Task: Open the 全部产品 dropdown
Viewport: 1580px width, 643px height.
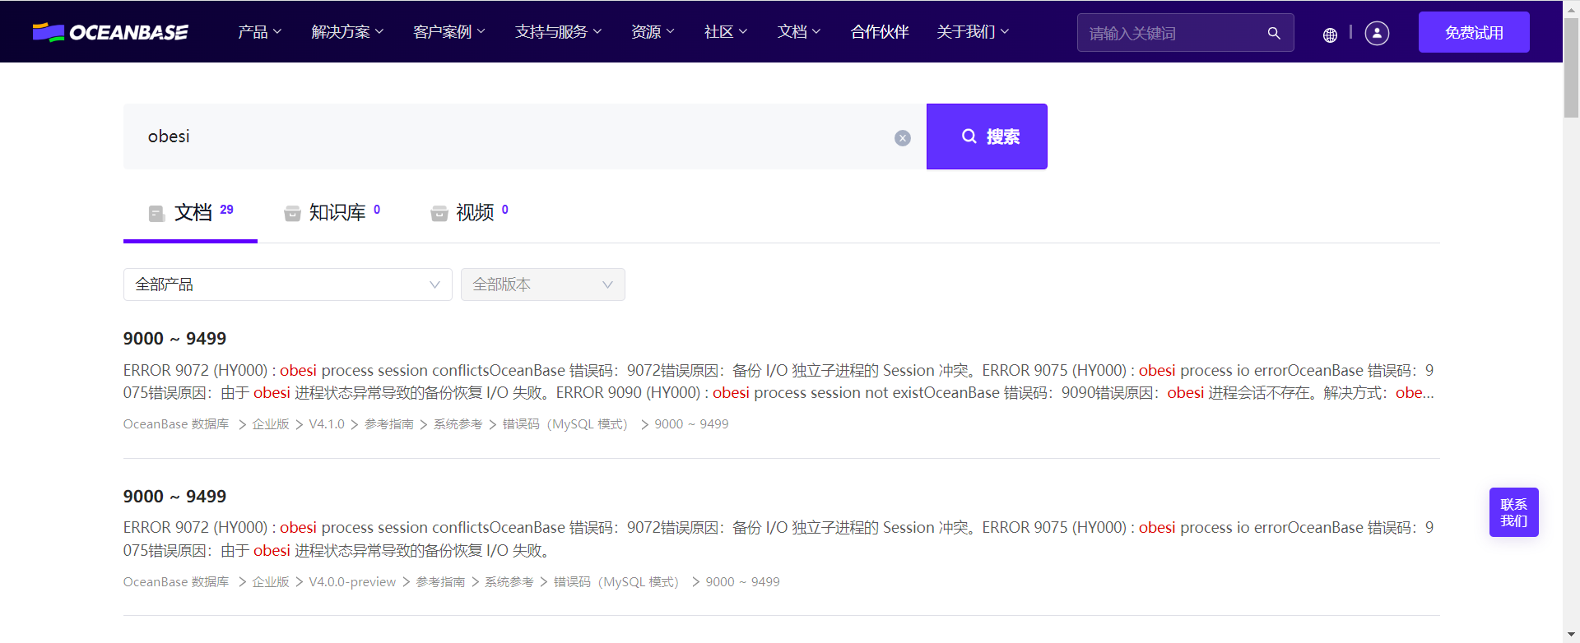Action: pos(288,284)
